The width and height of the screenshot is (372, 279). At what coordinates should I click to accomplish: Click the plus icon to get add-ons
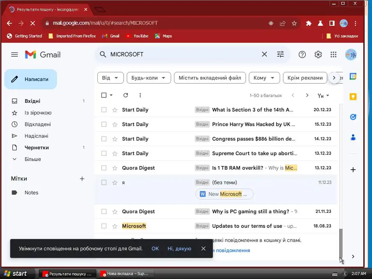[x=353, y=170]
